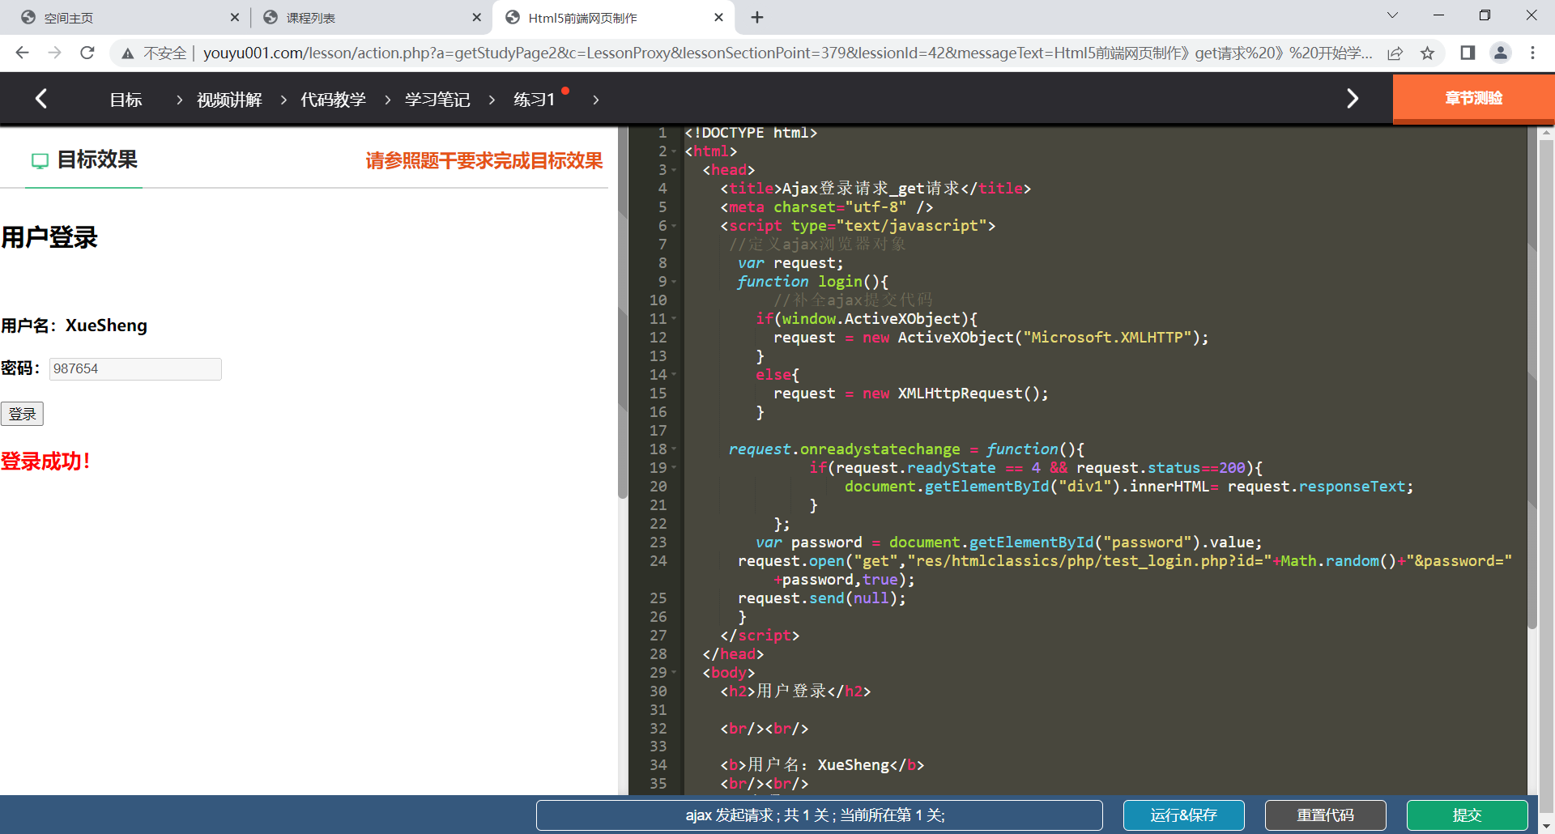Click the right chevron in lesson navbar

click(1352, 99)
